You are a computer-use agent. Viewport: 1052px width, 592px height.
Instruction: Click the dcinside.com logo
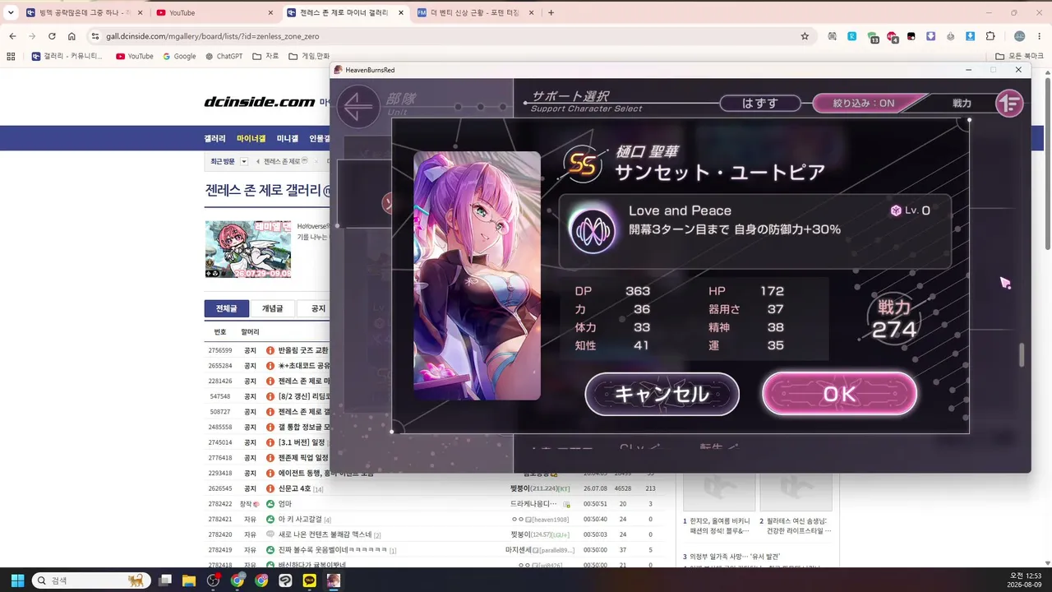pos(260,102)
